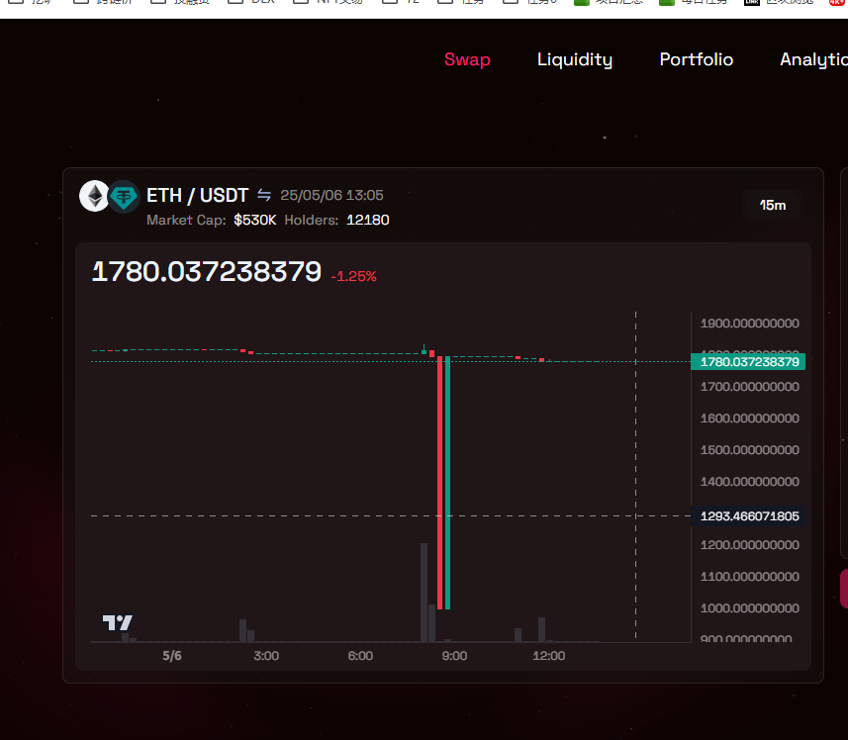Viewport: 848px width, 740px height.
Task: Click the 25/05/06 13:05 timestamp
Action: coord(331,195)
